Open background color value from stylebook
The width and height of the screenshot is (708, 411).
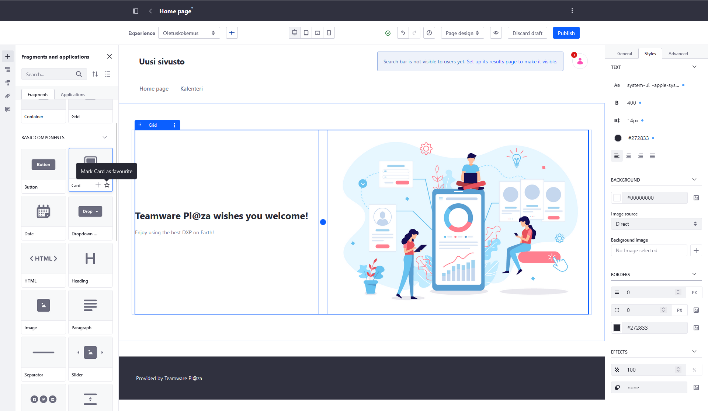(x=696, y=198)
